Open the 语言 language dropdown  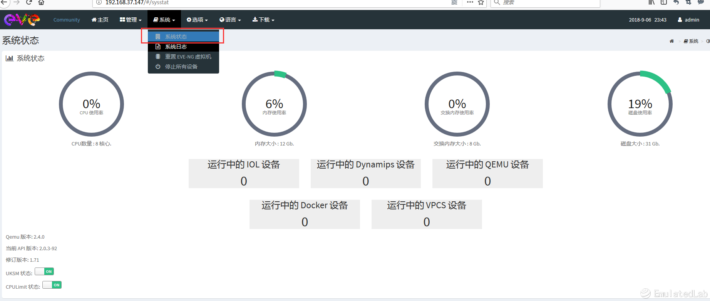(x=230, y=20)
